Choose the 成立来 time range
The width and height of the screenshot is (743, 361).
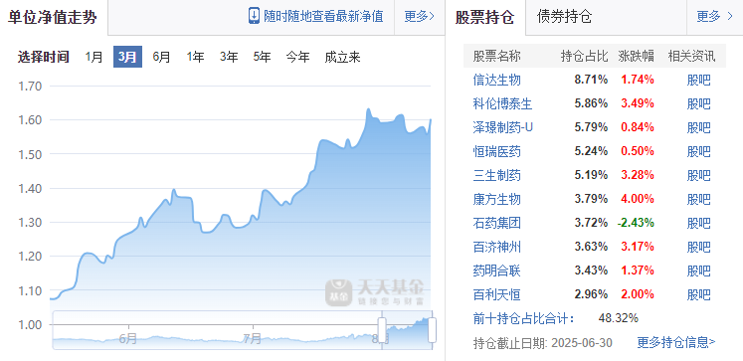pos(342,57)
